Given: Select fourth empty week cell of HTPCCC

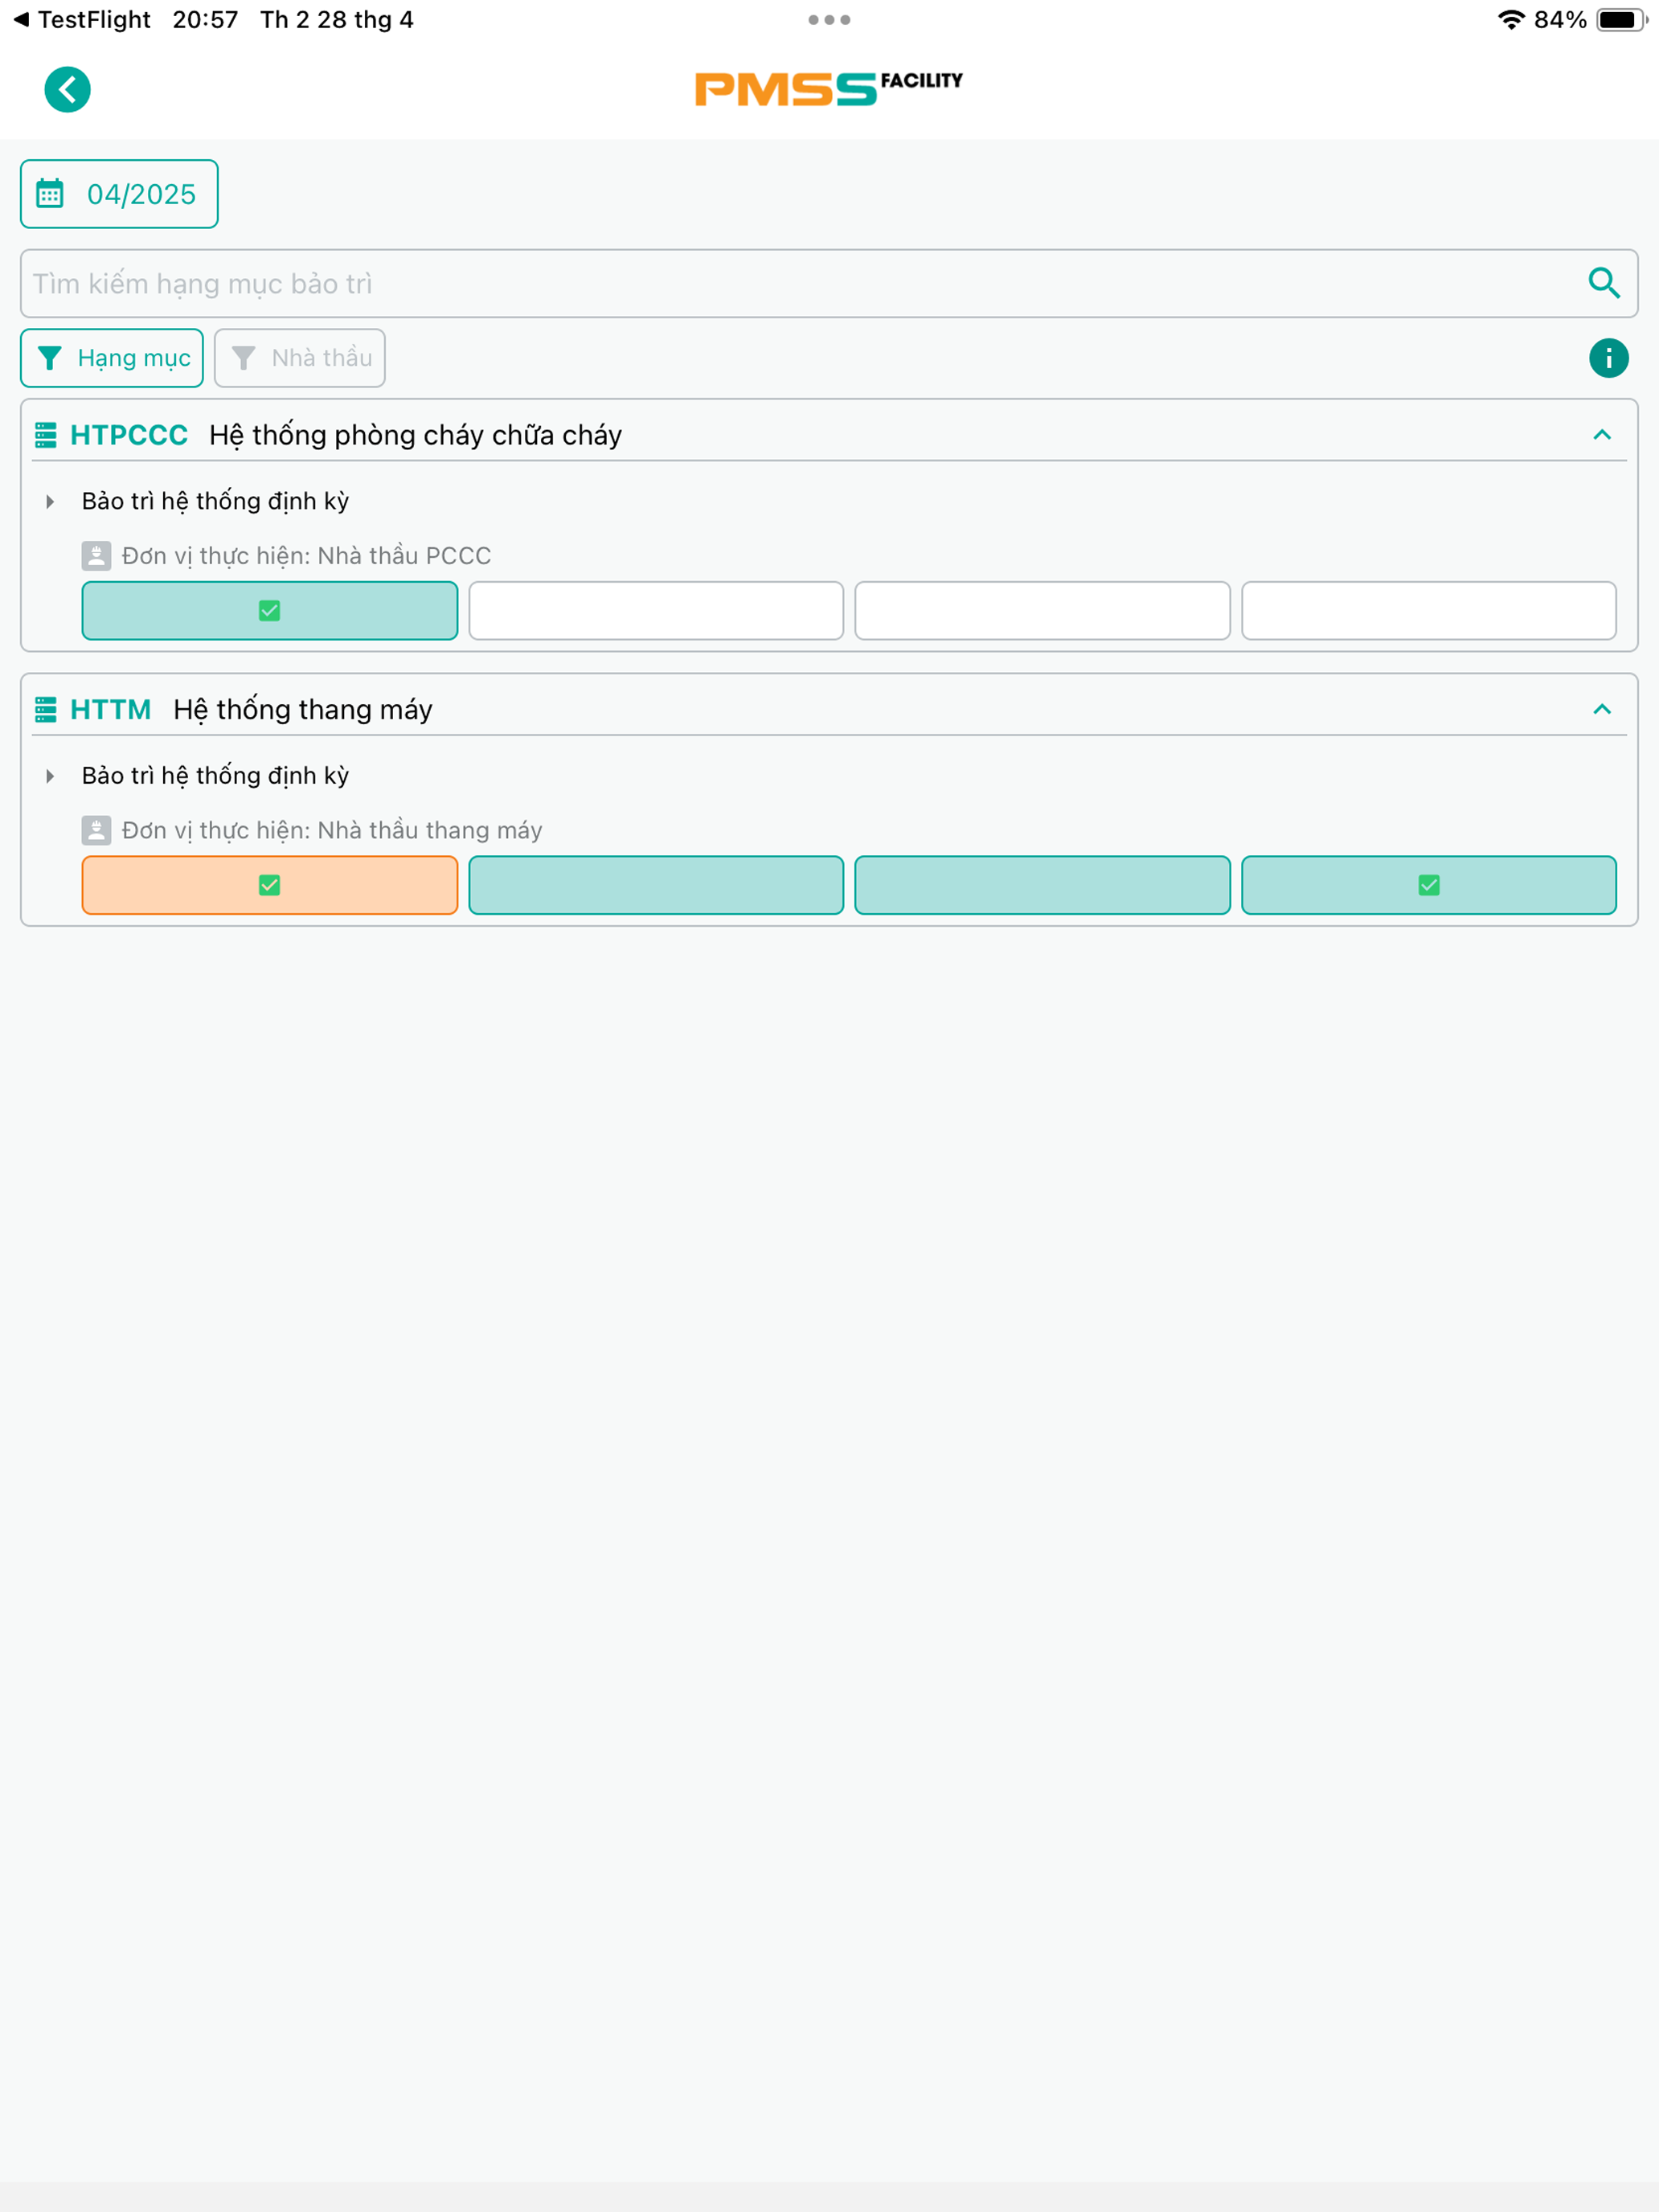Looking at the screenshot, I should [1429, 611].
